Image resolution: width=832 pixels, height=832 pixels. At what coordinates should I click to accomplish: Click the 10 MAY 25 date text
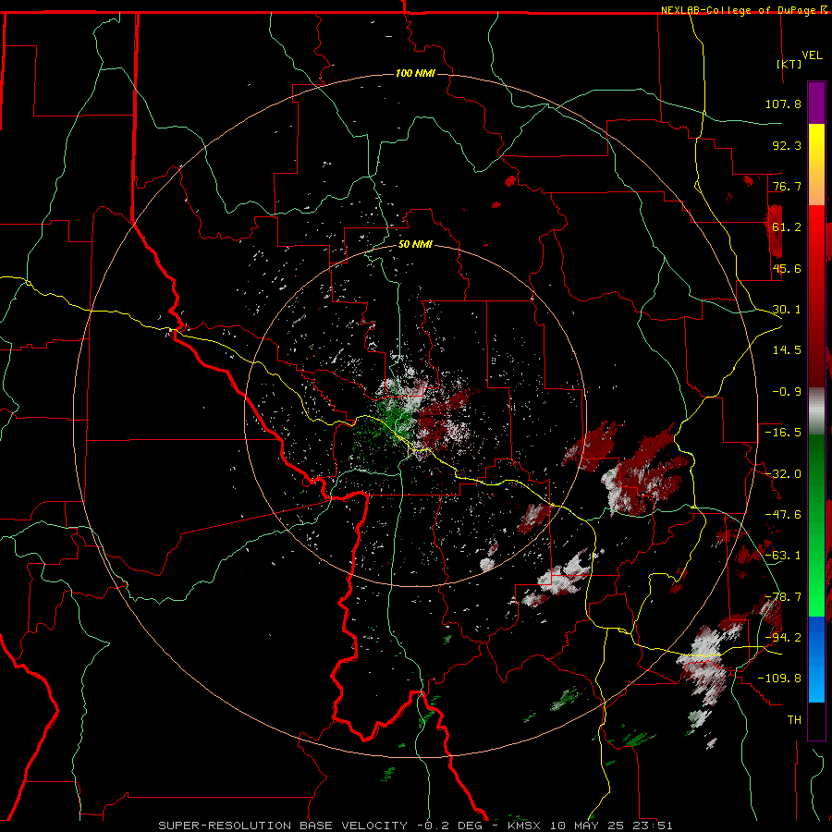click(586, 826)
